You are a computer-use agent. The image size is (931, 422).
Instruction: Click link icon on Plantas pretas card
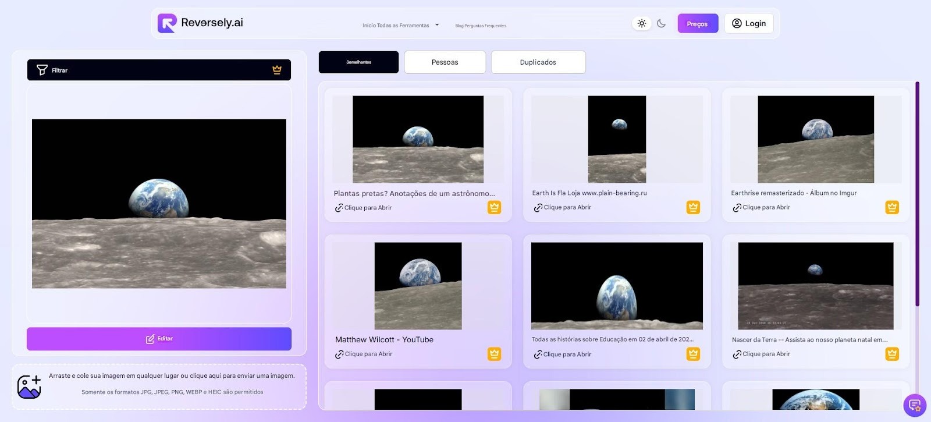pyautogui.click(x=339, y=208)
